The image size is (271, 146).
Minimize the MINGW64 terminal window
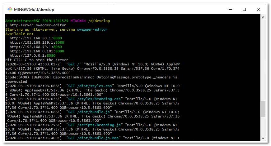pos(230,10)
